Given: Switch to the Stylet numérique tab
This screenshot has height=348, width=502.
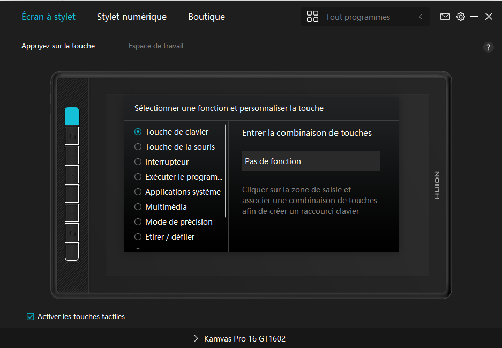Looking at the screenshot, I should [x=131, y=17].
